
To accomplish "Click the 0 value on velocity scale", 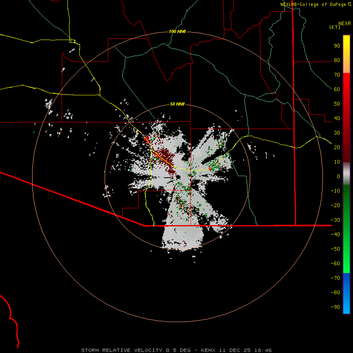I will 338,176.
